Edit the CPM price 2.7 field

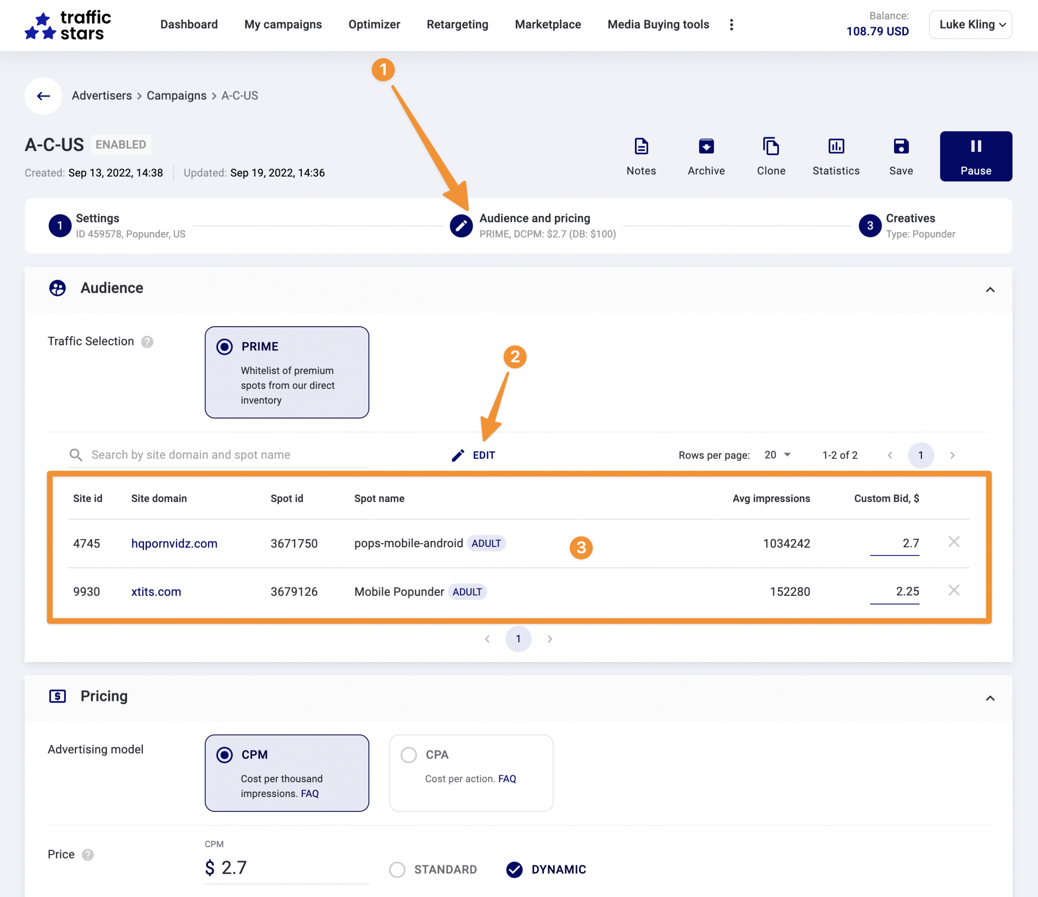(x=287, y=868)
